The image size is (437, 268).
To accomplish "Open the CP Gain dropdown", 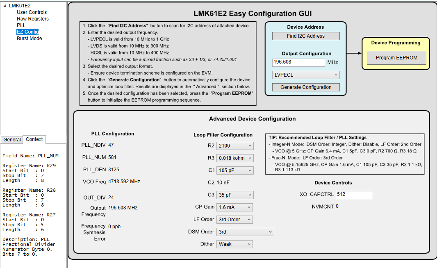I will (x=235, y=207).
